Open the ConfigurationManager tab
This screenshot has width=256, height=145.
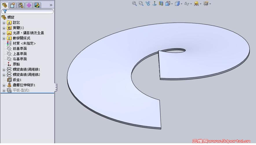pyautogui.click(x=21, y=5)
